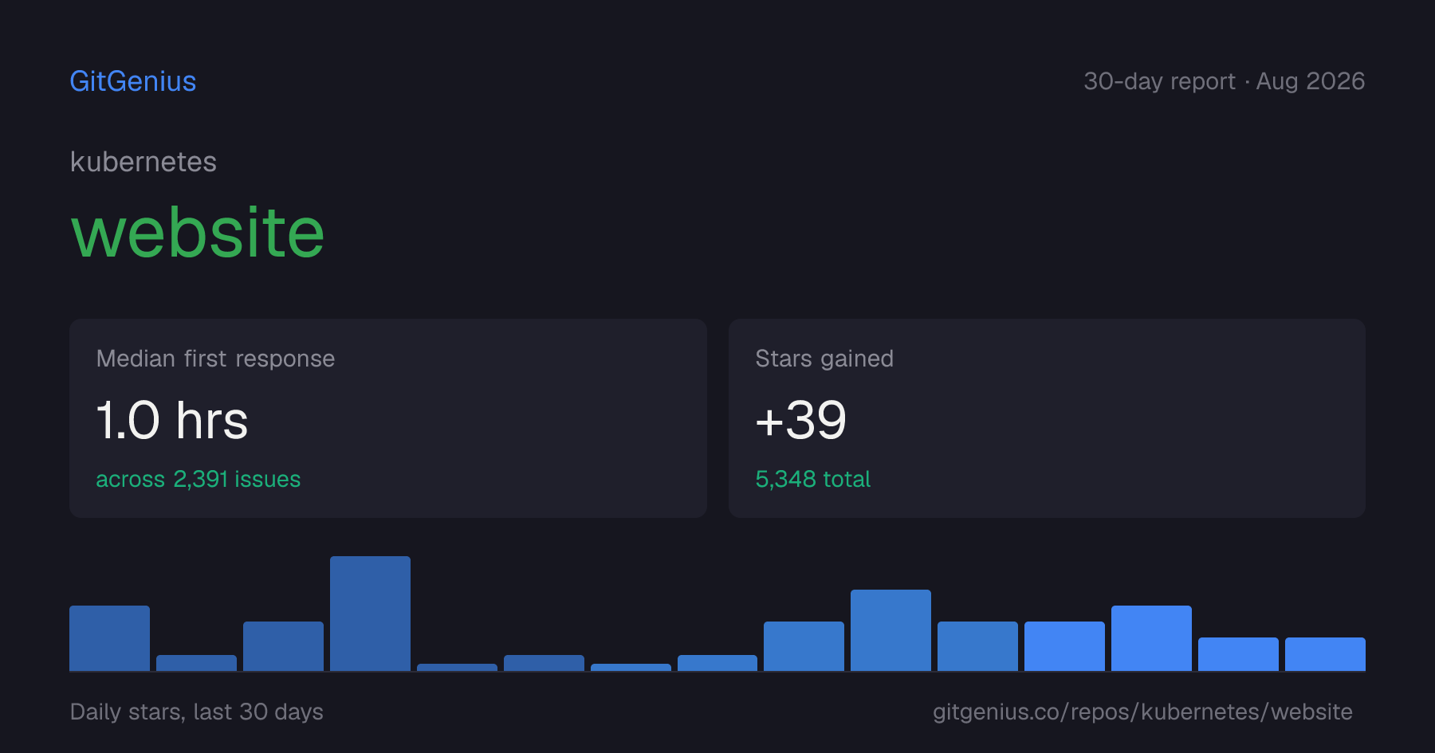Open the across 2,391 issues link
This screenshot has height=753, width=1435.
click(199, 479)
